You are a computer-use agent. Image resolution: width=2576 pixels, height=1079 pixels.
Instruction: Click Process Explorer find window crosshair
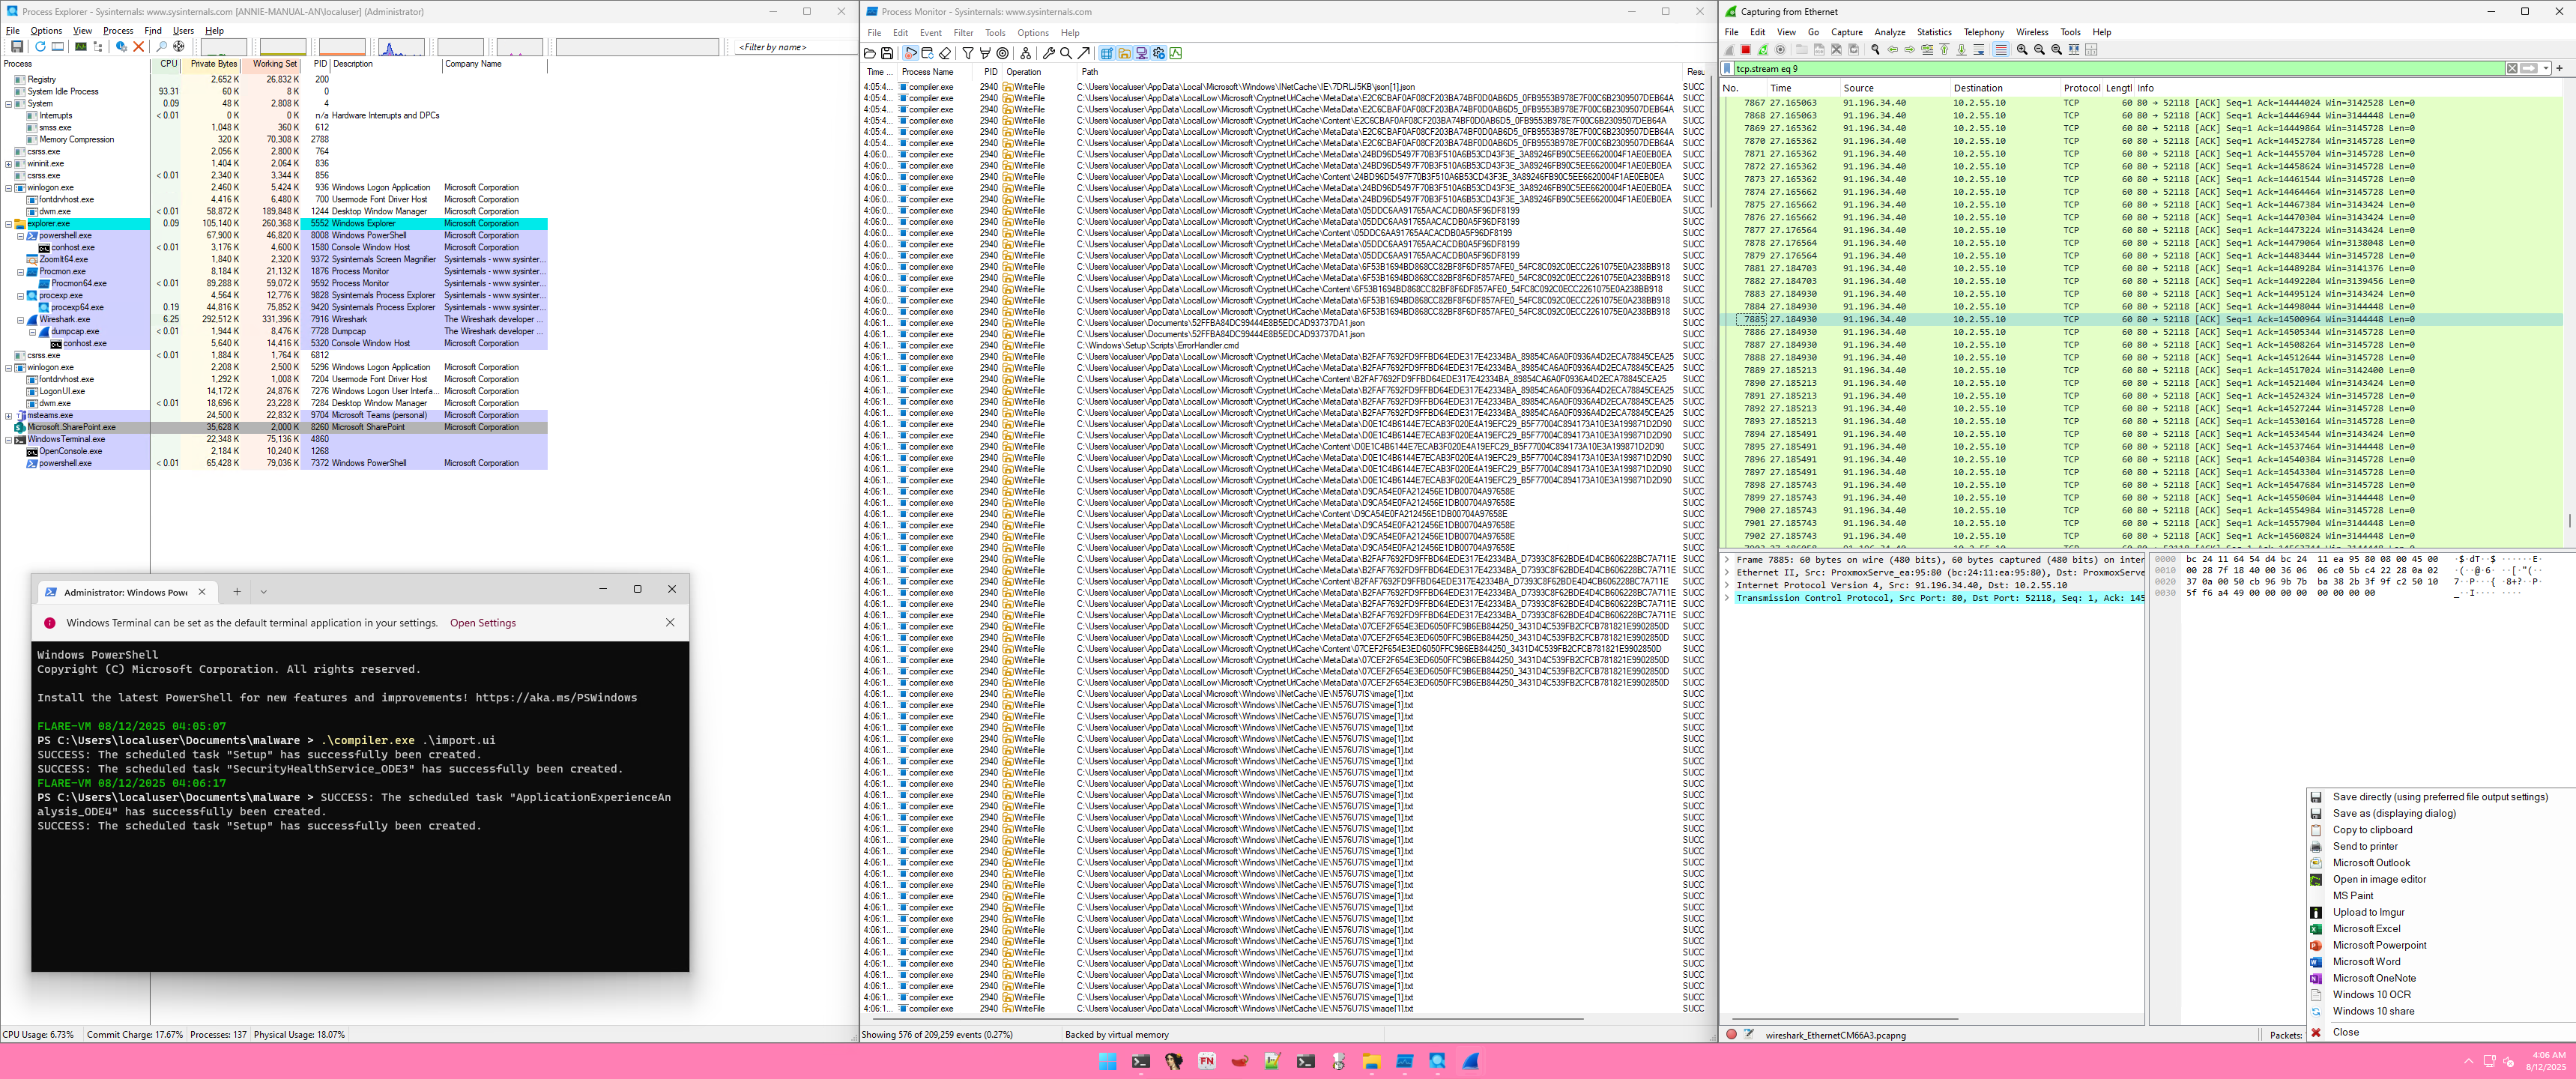[179, 46]
